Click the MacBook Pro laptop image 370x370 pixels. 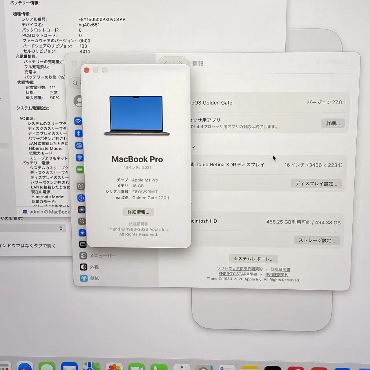tap(137, 116)
